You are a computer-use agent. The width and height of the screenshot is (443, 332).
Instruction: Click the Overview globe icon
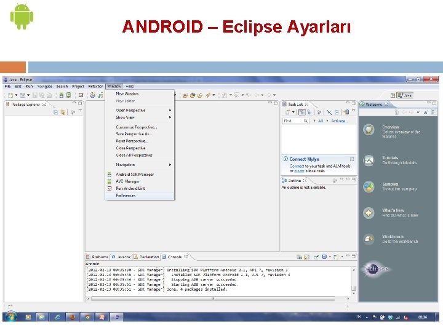point(369,130)
